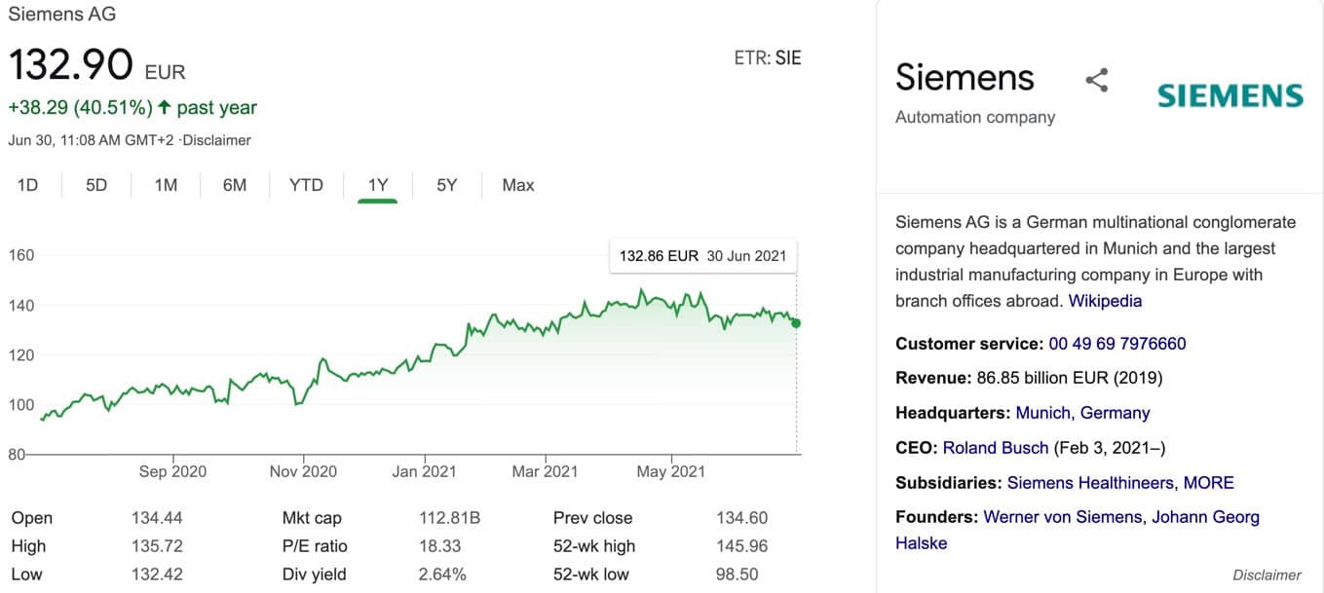1324x593 pixels.
Task: Open Werner von Siemens founder link
Action: [x=1062, y=517]
